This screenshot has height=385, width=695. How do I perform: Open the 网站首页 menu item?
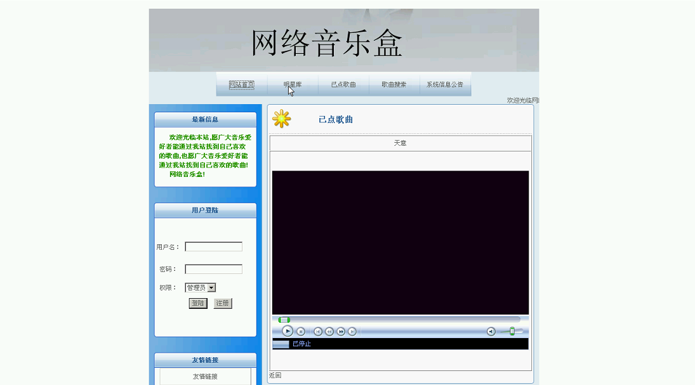coord(242,84)
